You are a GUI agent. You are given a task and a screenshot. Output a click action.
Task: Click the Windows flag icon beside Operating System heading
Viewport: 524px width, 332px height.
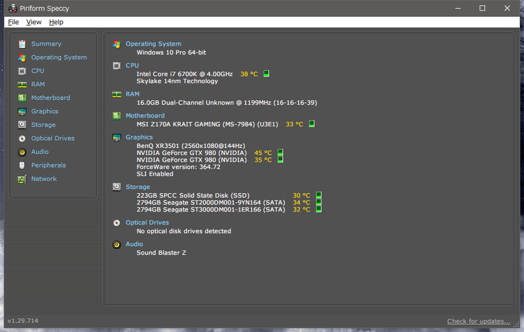(117, 44)
